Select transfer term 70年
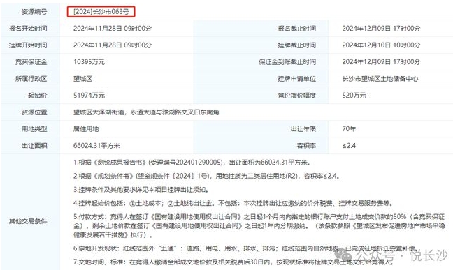 tap(349, 129)
